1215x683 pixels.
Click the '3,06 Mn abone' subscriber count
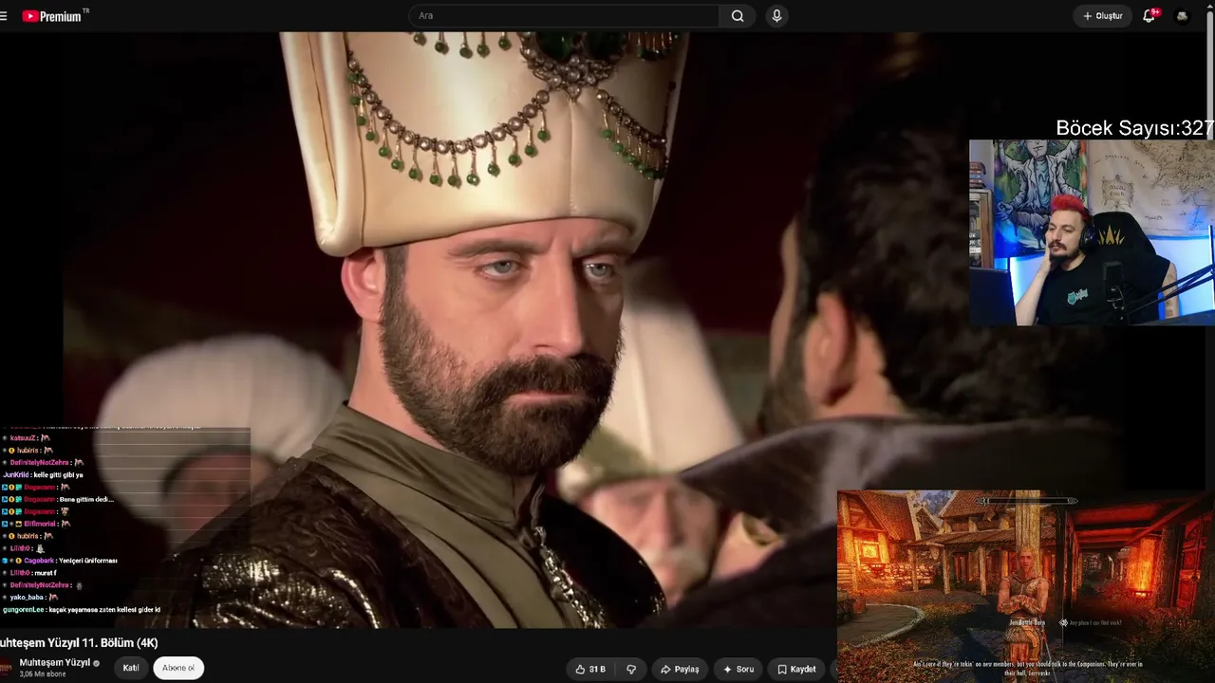[43, 674]
